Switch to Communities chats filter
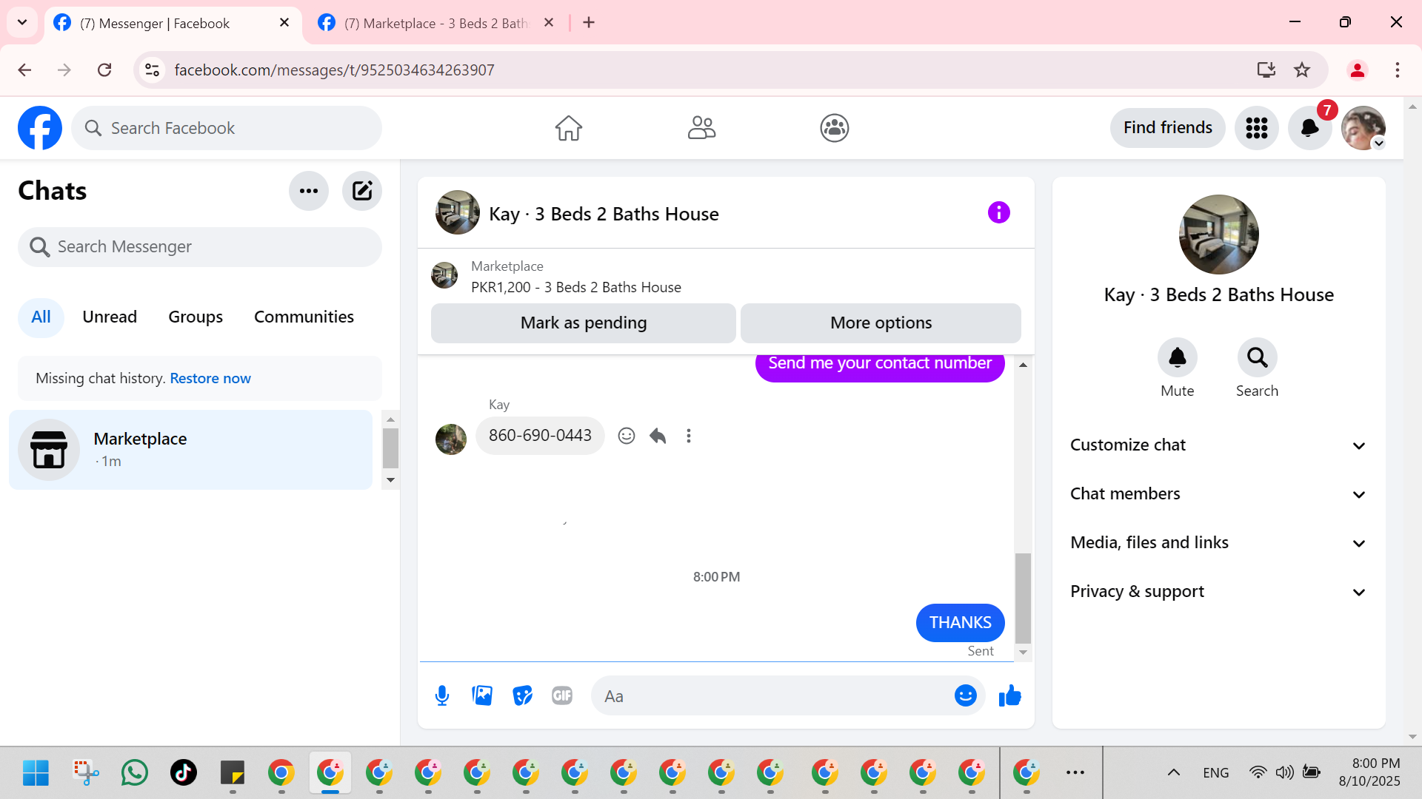The width and height of the screenshot is (1422, 799). [304, 317]
